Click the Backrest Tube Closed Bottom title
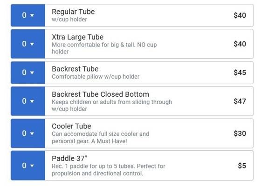 click(x=101, y=94)
